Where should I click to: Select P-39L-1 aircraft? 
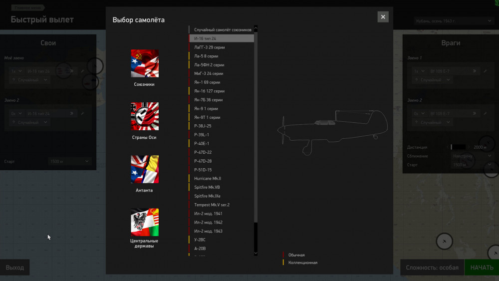pos(221,135)
